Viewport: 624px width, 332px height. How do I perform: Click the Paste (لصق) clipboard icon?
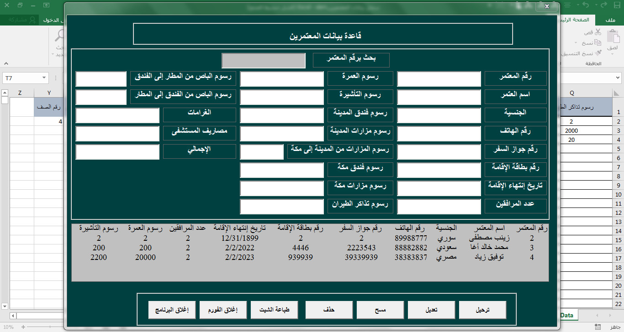click(613, 36)
